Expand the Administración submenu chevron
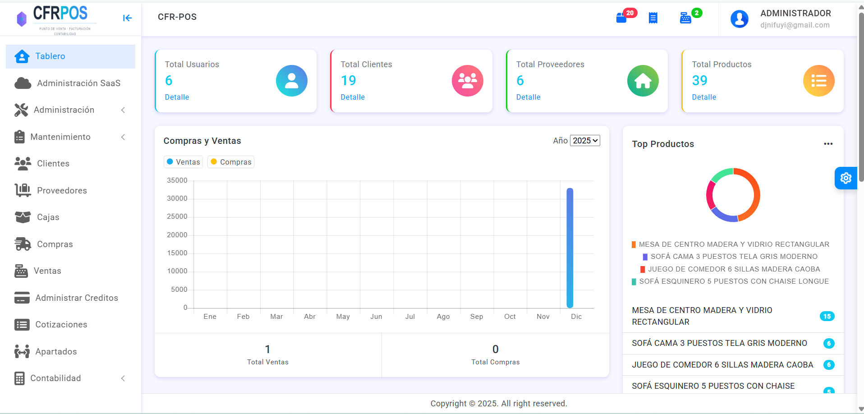This screenshot has width=864, height=414. pyautogui.click(x=123, y=110)
